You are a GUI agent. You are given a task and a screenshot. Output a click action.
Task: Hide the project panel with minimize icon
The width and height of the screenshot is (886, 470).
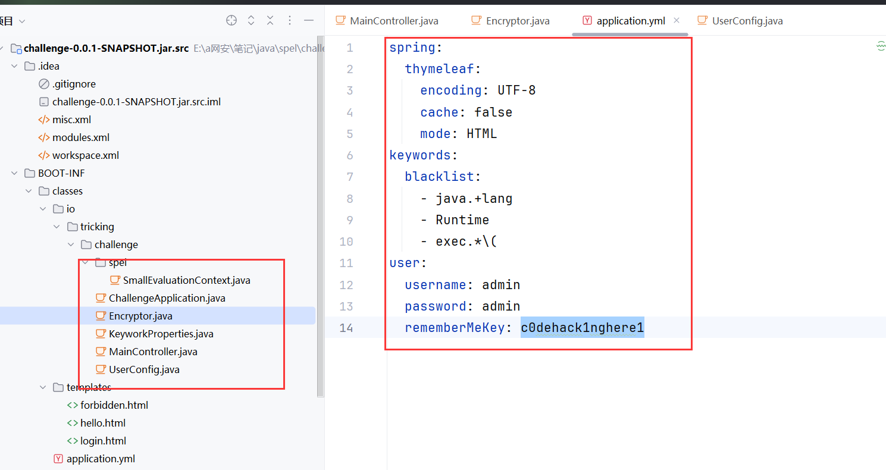[309, 21]
